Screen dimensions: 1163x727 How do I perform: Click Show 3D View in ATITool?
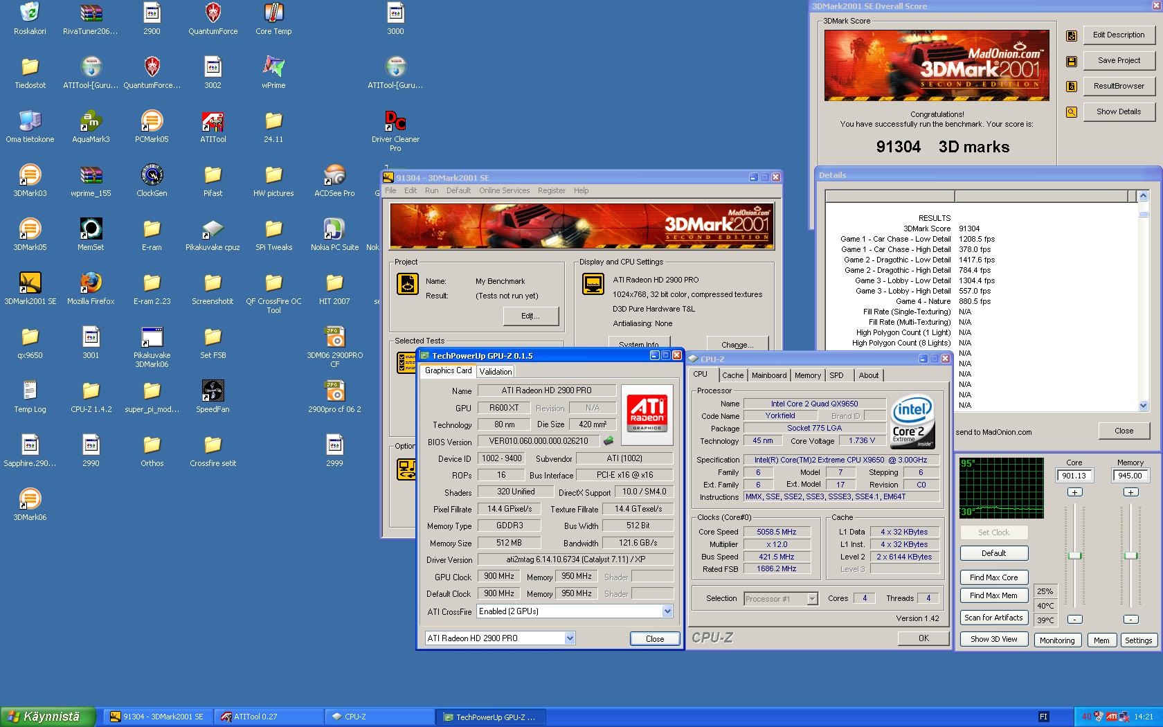pos(993,639)
